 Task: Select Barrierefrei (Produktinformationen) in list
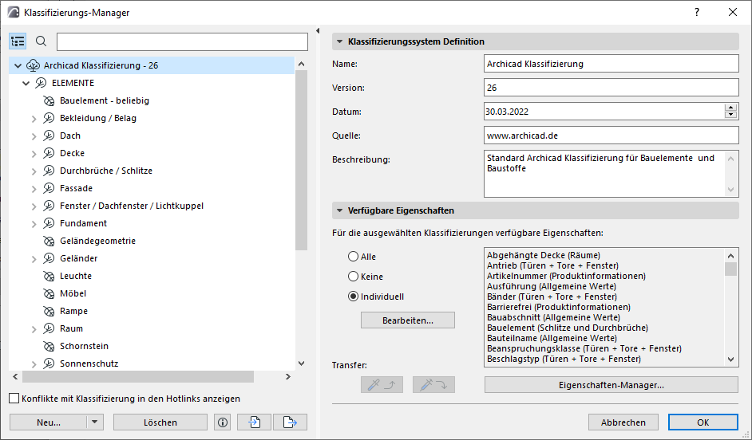[x=558, y=307]
